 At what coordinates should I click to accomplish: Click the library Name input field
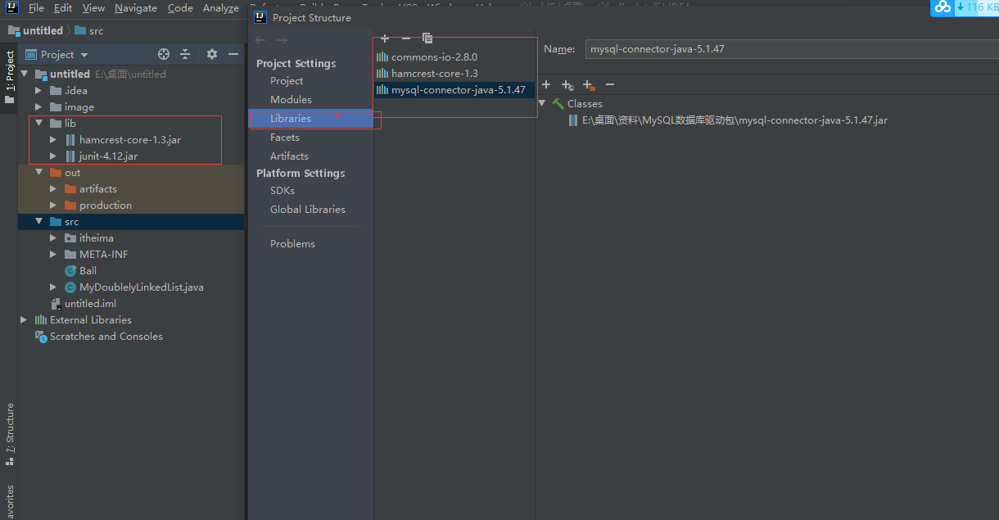tap(790, 49)
